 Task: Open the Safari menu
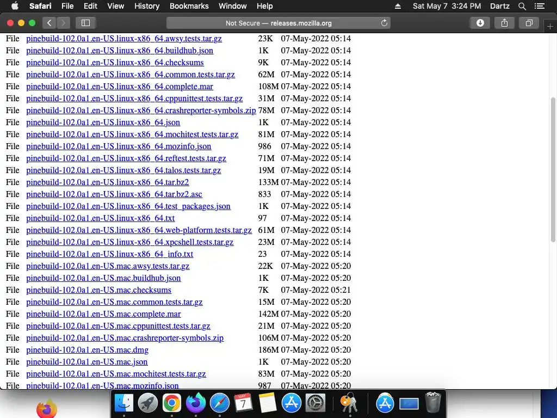point(40,6)
